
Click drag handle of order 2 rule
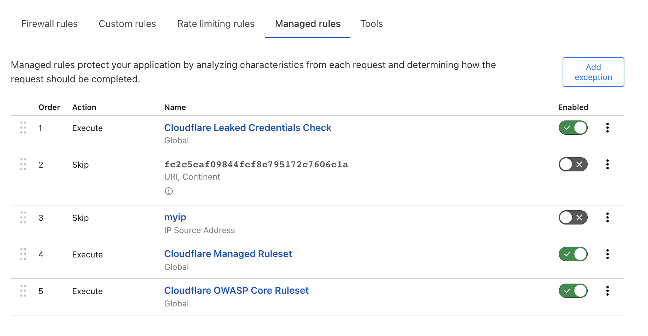23,164
